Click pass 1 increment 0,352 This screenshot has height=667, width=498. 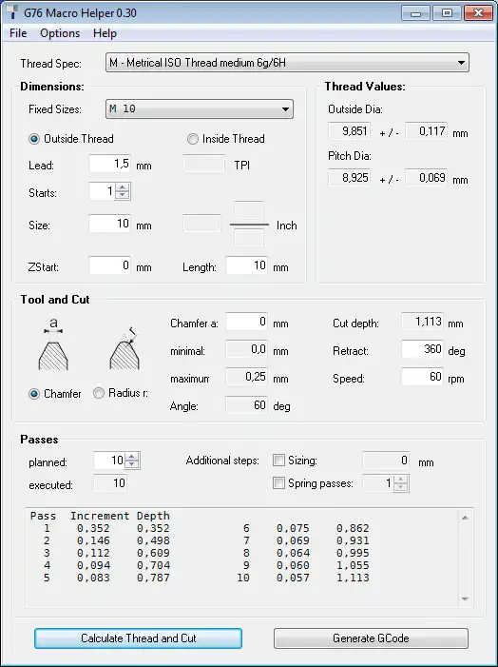[93, 528]
